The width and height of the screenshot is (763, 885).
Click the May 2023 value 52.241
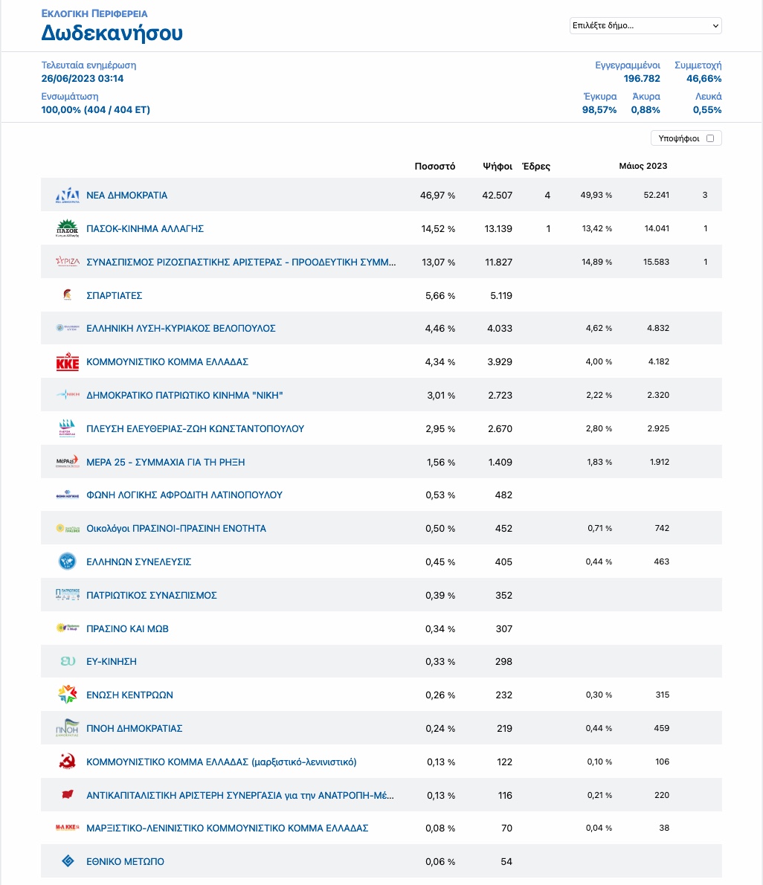[x=657, y=195]
